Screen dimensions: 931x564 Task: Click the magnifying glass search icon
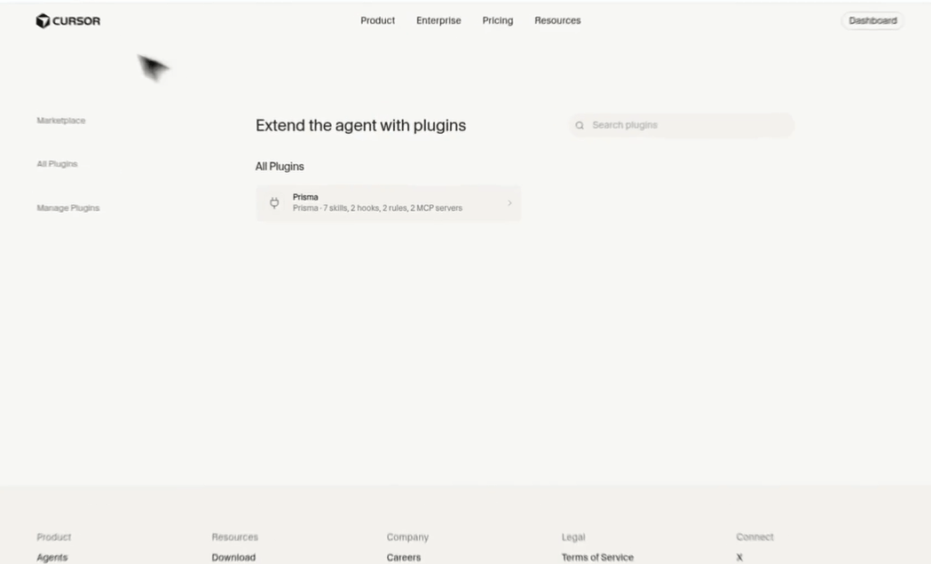(x=580, y=126)
